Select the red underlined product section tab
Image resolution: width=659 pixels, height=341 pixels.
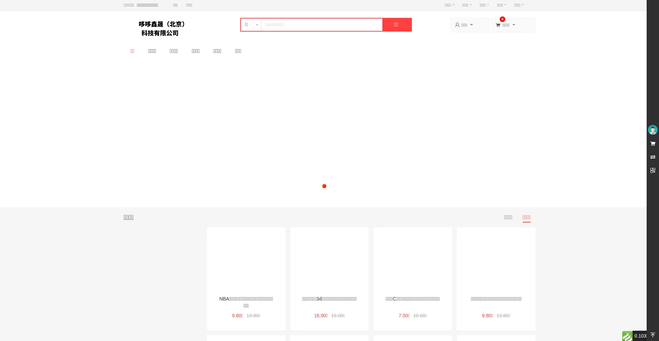527,217
